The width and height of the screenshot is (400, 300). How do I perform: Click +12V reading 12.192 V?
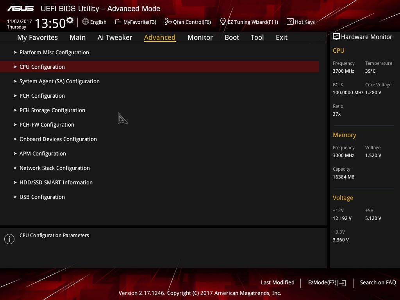click(342, 218)
